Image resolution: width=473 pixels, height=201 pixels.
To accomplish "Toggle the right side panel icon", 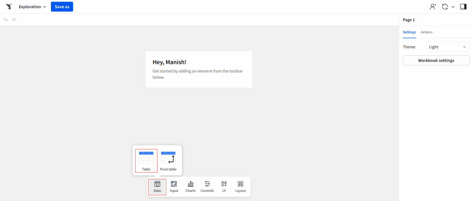I will pos(463,7).
